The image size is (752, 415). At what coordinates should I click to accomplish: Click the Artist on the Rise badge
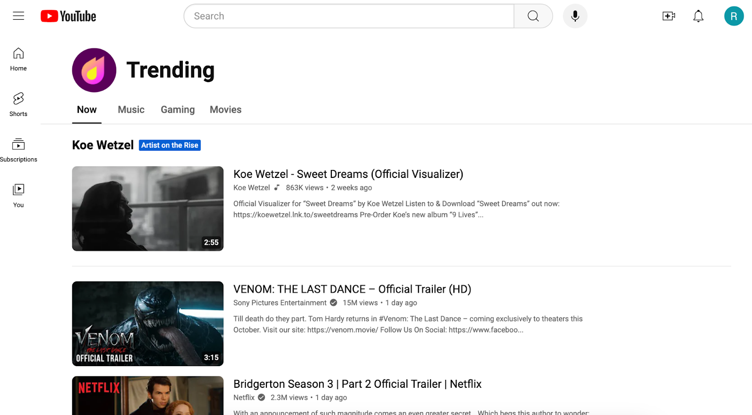tap(170, 145)
